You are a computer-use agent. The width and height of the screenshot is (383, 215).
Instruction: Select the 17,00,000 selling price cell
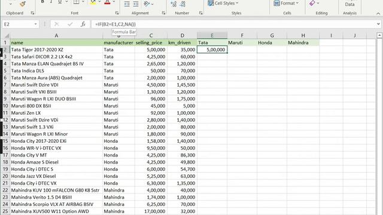click(x=151, y=211)
